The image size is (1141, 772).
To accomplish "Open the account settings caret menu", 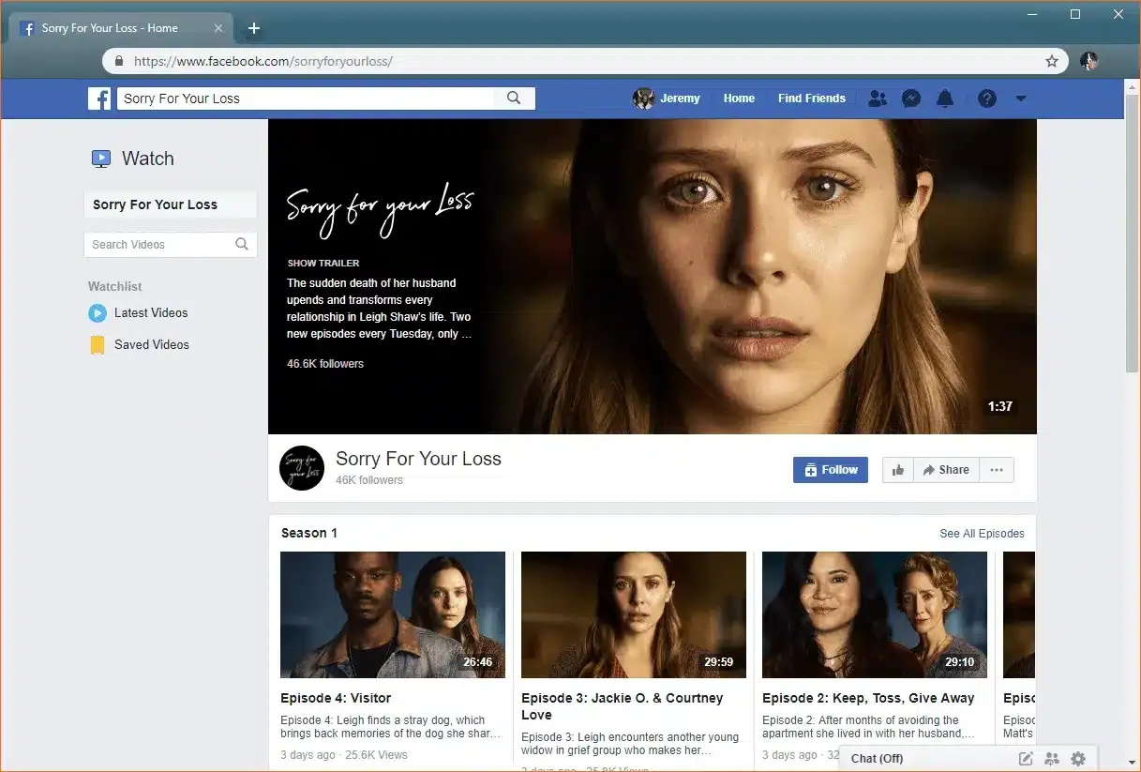I will tap(1020, 98).
